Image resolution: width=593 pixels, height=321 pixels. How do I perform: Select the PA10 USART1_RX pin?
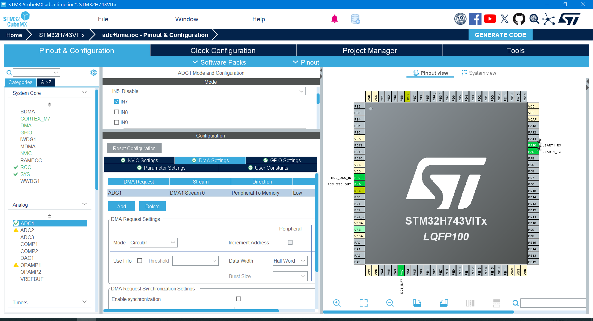click(533, 145)
